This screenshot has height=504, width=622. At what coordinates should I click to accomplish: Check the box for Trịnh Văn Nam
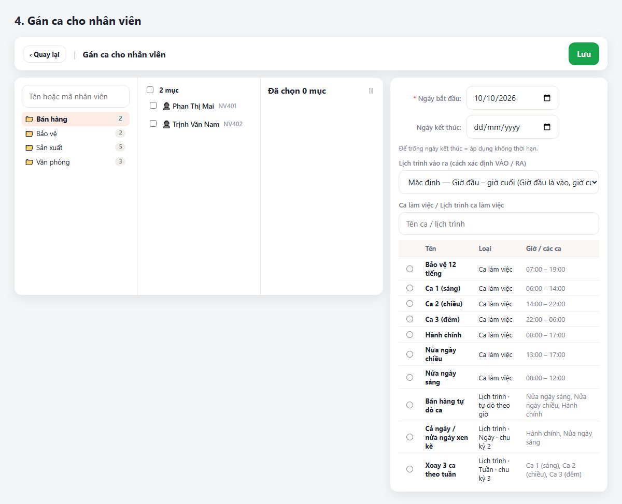click(153, 124)
